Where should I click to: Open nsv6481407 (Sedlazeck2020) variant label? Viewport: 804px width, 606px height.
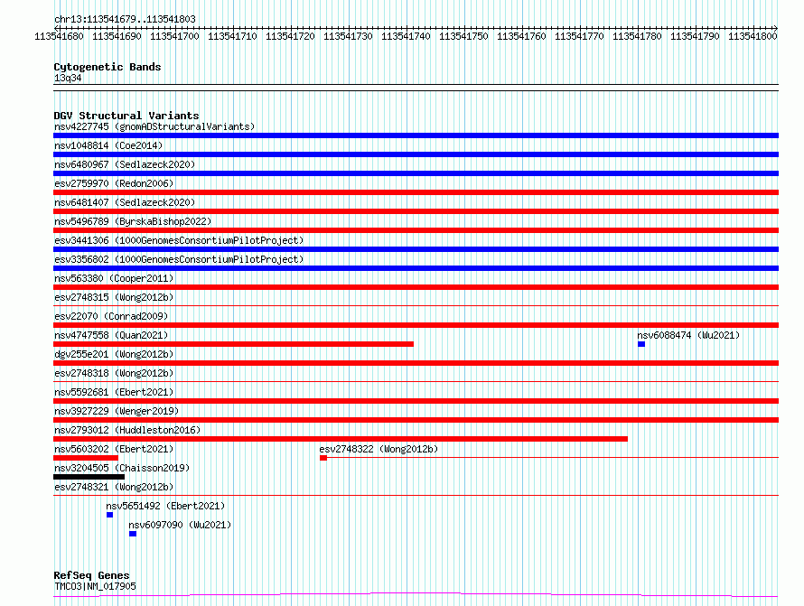pos(125,202)
